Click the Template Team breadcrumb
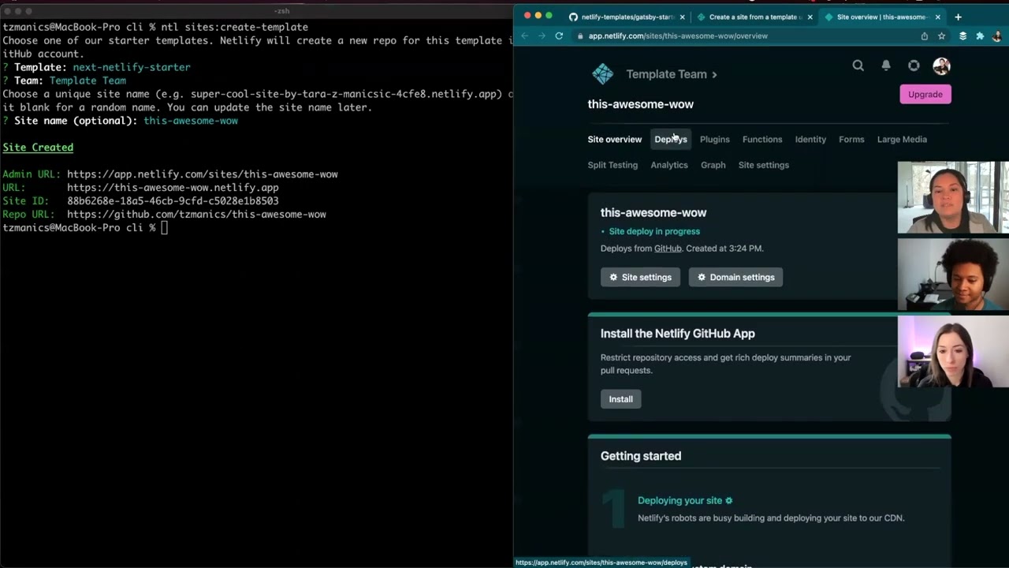This screenshot has width=1009, height=568. (667, 74)
